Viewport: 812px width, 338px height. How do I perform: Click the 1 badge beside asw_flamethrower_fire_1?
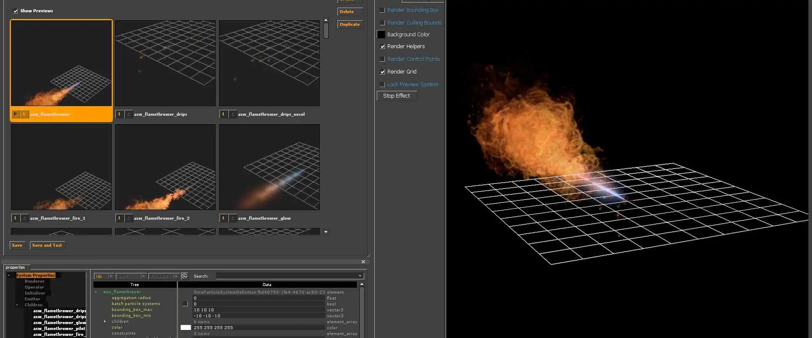(x=15, y=218)
